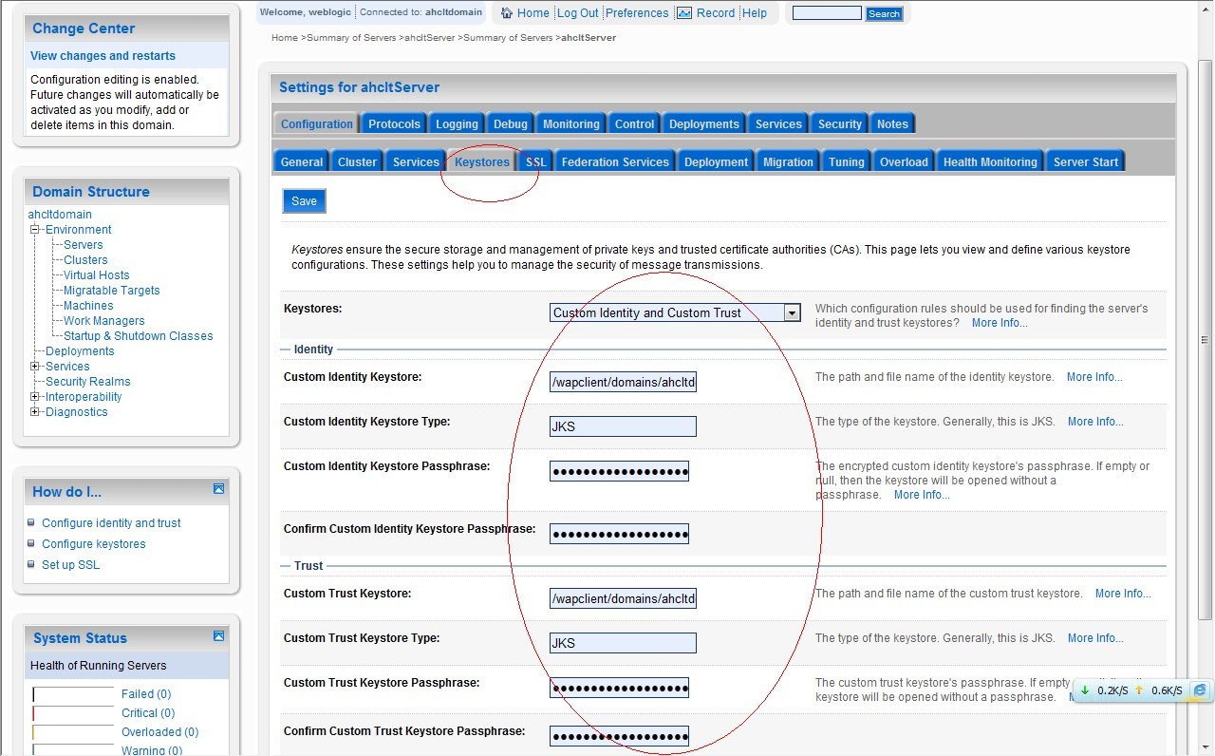This screenshot has width=1215, height=756.
Task: Click the Overloaded (0) status link
Action: point(160,732)
